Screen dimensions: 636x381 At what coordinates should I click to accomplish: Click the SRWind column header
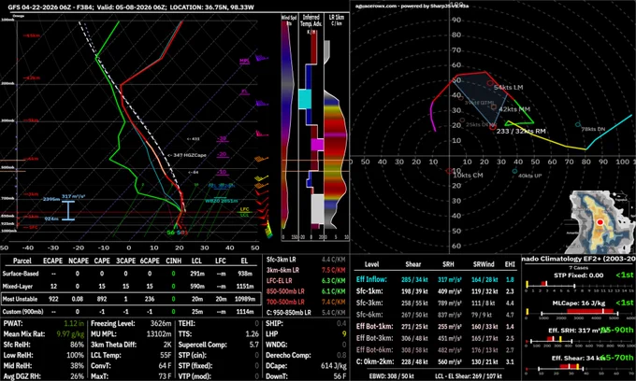(484, 264)
